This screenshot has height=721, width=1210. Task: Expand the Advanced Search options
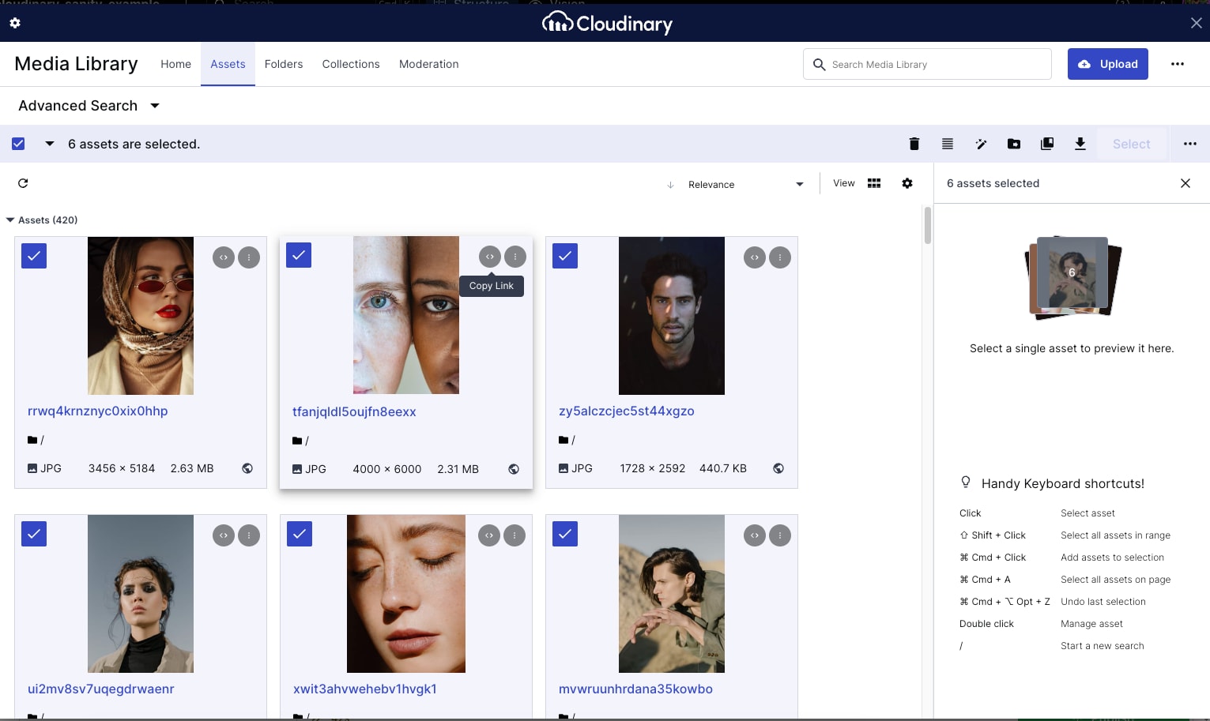[x=89, y=105]
